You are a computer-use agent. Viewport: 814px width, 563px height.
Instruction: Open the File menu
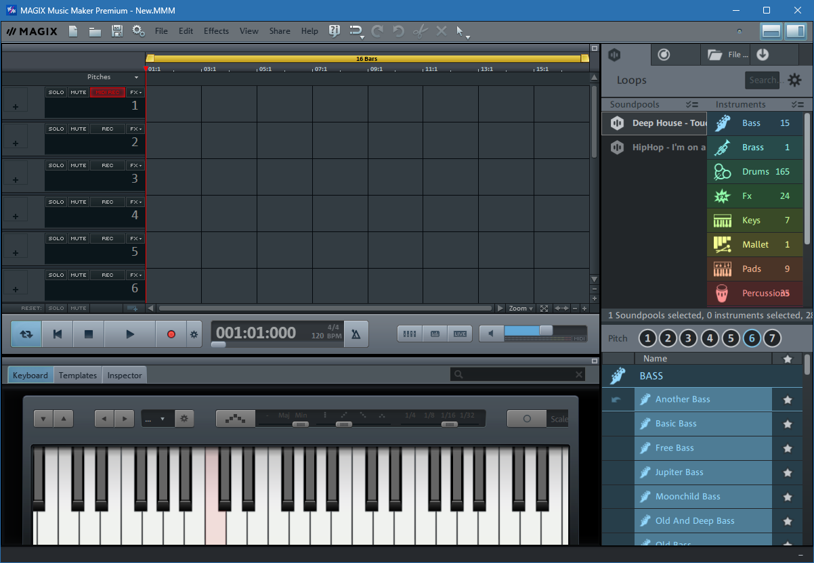coord(161,31)
